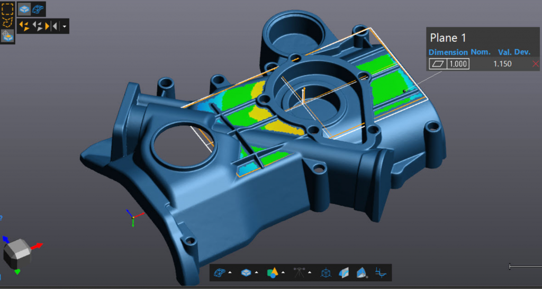
Task: Enable solid box selection mode
Action: point(24,9)
